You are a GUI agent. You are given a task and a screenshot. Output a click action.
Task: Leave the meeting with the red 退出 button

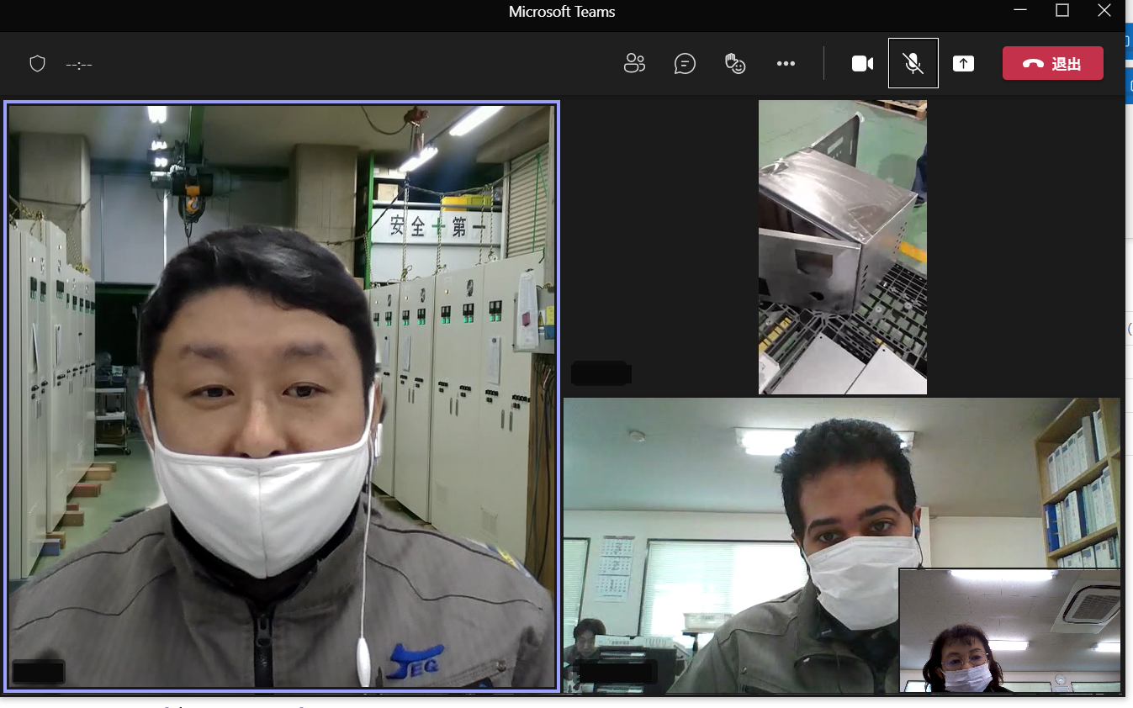point(1052,64)
